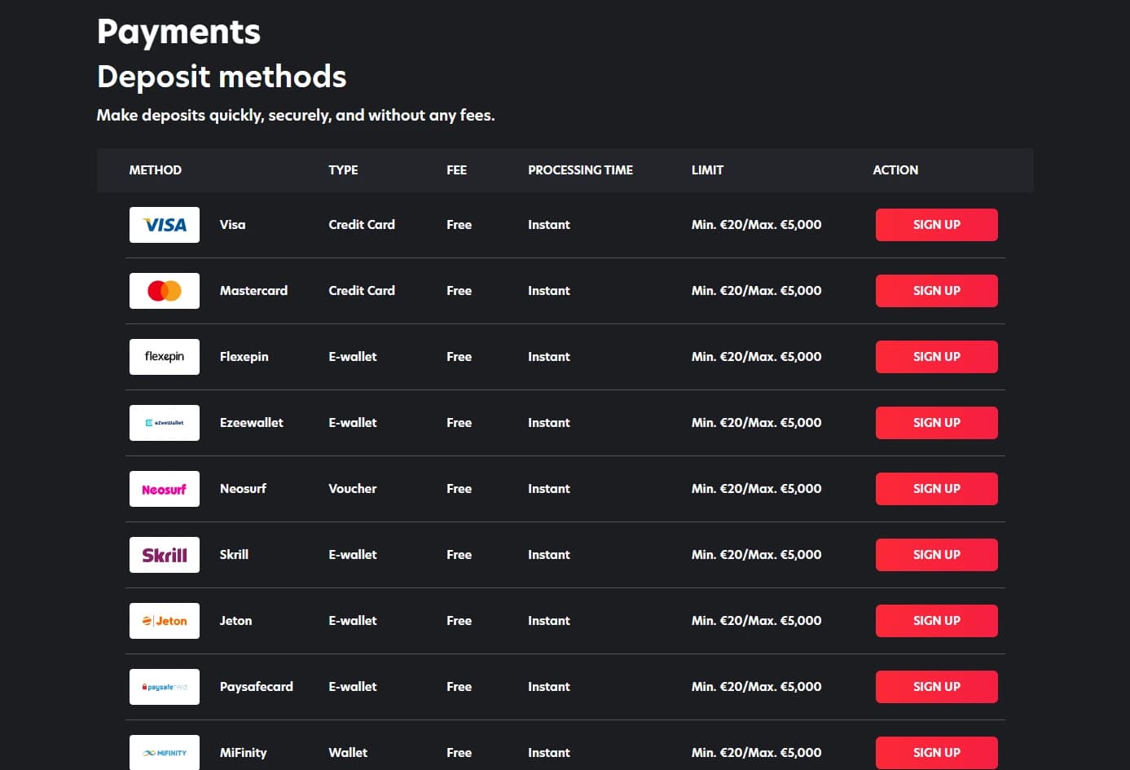The width and height of the screenshot is (1130, 770).
Task: Click Sign Up in the Ezeewallet row
Action: [x=936, y=423]
